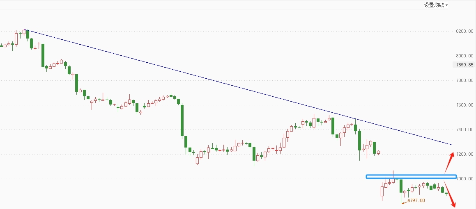Click the 7400.00 axis label

tap(465, 129)
